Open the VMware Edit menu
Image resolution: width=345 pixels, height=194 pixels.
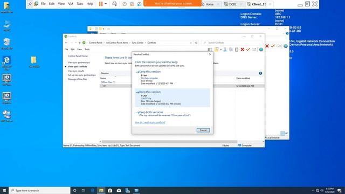[52, 4]
